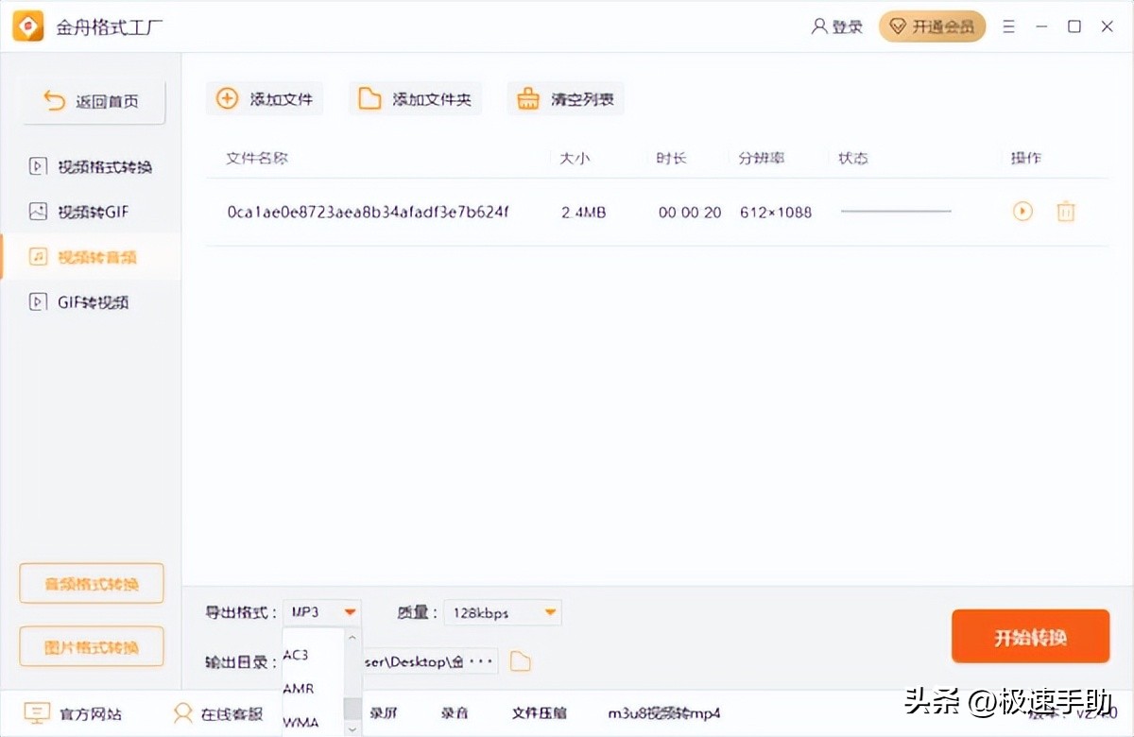Expand the 质量 128kbps dropdown
The height and width of the screenshot is (737, 1134).
(503, 612)
